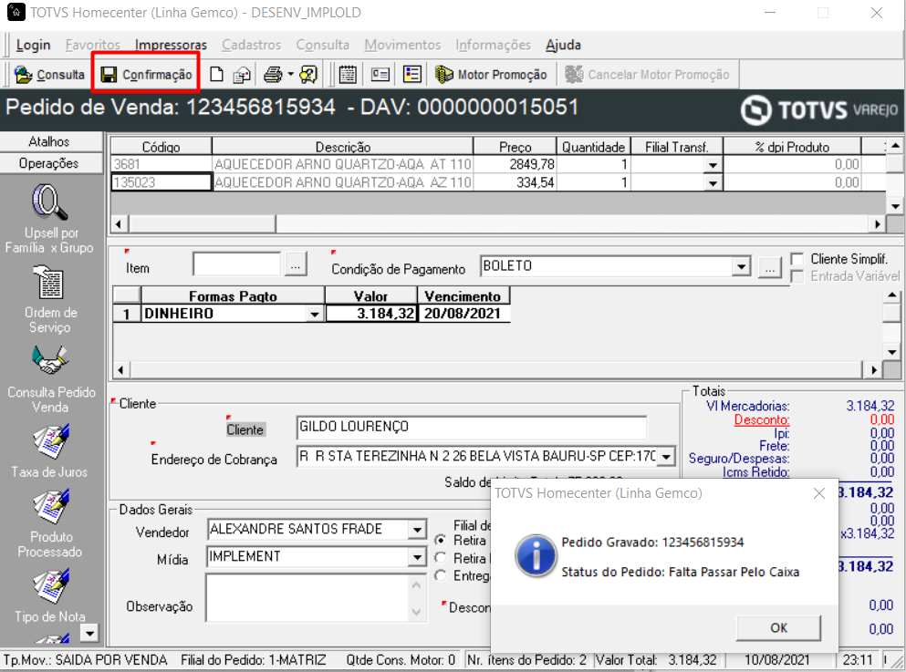Click the Valor cell 3.184,32
906x672 pixels.
371,314
